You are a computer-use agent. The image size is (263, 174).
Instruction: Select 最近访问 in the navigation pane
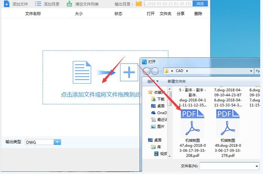(x=159, y=119)
